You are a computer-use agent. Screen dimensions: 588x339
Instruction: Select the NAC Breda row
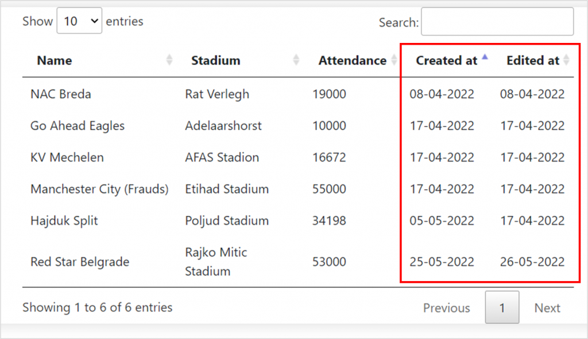[298, 93]
